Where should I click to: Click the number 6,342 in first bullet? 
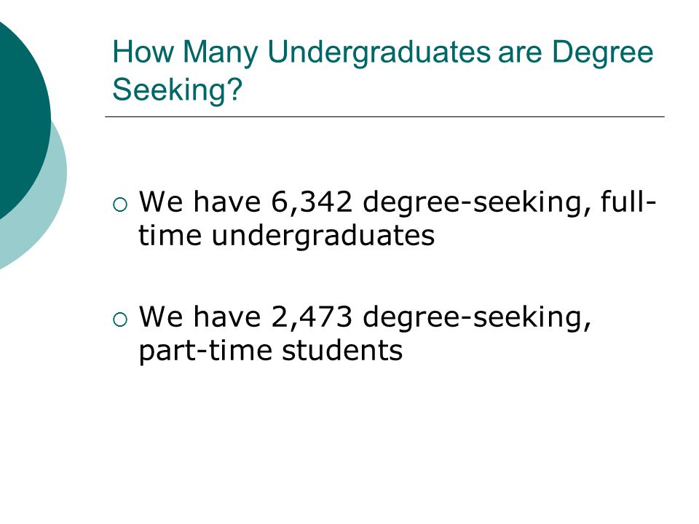(312, 203)
